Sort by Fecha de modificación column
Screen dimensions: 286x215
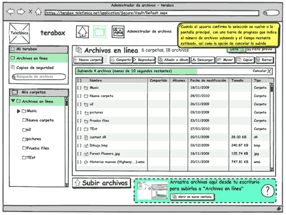pyautogui.click(x=208, y=81)
